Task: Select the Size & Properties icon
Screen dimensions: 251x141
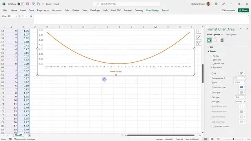Action: [222, 40]
